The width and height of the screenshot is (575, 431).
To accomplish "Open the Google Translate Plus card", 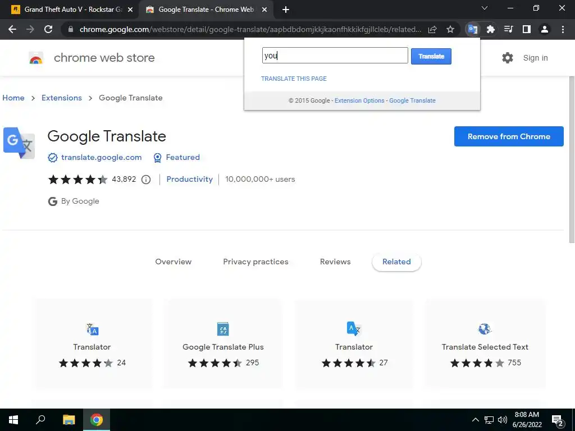I will (223, 344).
